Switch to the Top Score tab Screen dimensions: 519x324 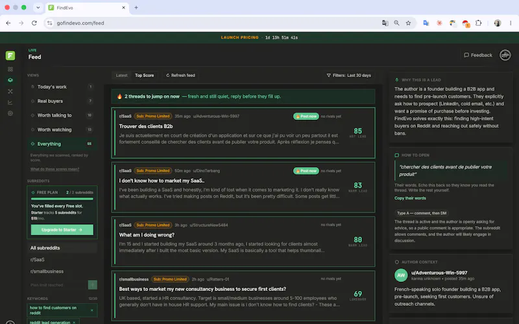[144, 75]
